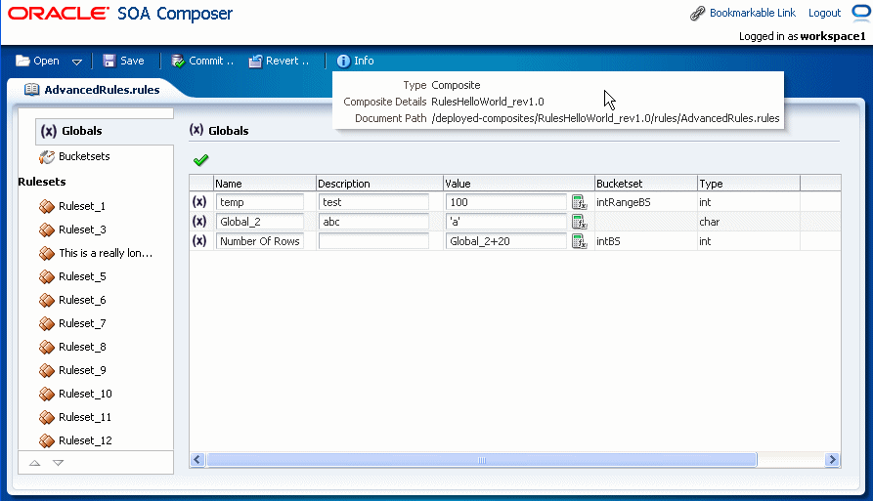This screenshot has width=873, height=501.
Task: Click the Description field of Number Of Rows
Action: click(x=373, y=241)
